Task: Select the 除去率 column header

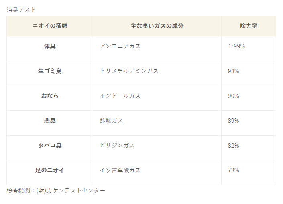Action: (x=248, y=26)
